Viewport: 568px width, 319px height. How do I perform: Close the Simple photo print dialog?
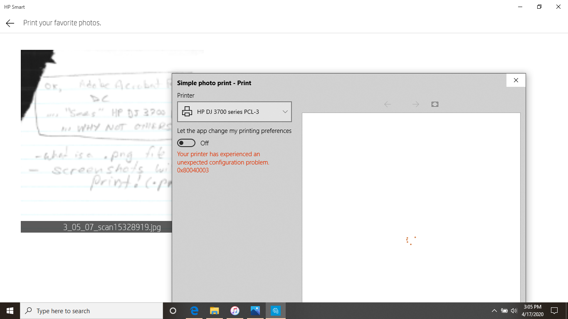(516, 80)
